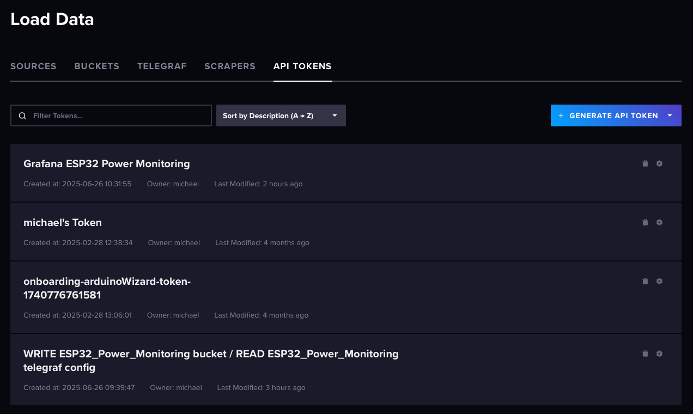Trash the WRITE ESP32_Power_Monitoring bucket token
The width and height of the screenshot is (693, 414).
[x=645, y=354]
